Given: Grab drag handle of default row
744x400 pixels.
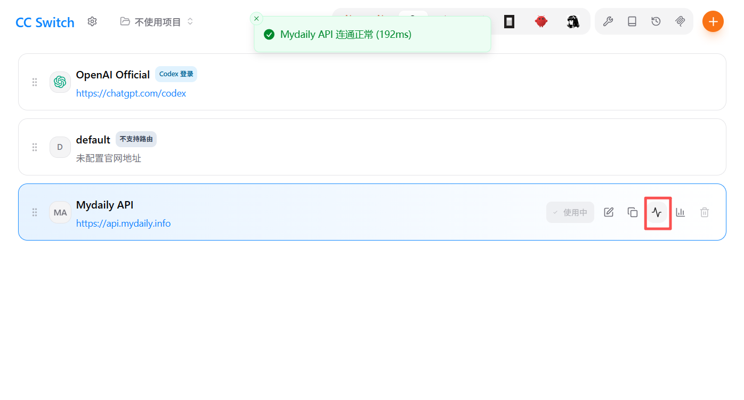Looking at the screenshot, I should [x=35, y=147].
